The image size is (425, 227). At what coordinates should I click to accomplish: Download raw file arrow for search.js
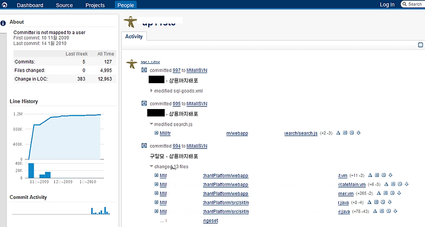click(x=359, y=133)
